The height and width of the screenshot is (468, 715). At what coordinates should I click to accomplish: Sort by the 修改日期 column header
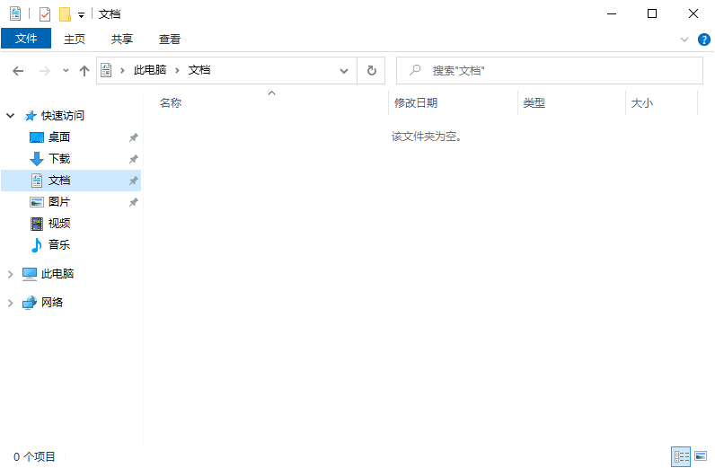pos(416,103)
